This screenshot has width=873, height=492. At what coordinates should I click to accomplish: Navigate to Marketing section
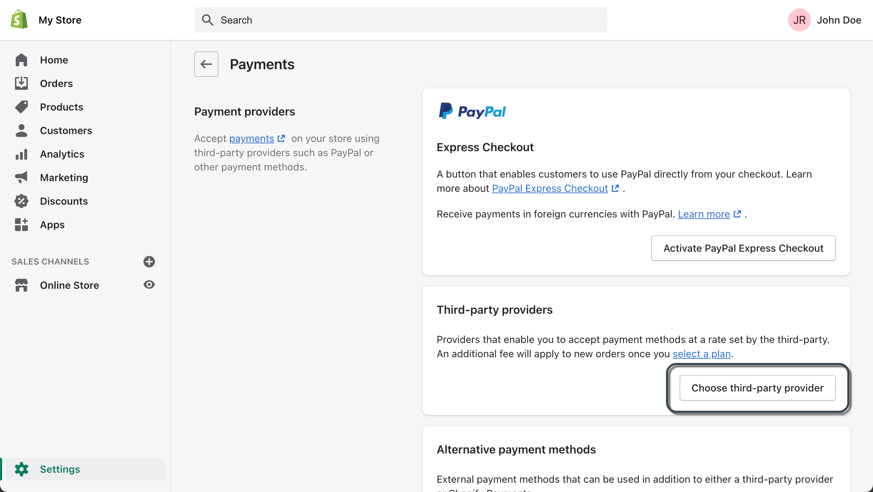pos(64,178)
